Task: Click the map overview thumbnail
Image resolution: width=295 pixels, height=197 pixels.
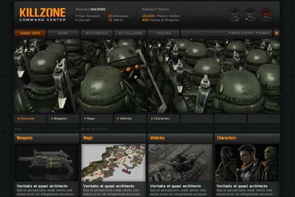Action: click(114, 163)
